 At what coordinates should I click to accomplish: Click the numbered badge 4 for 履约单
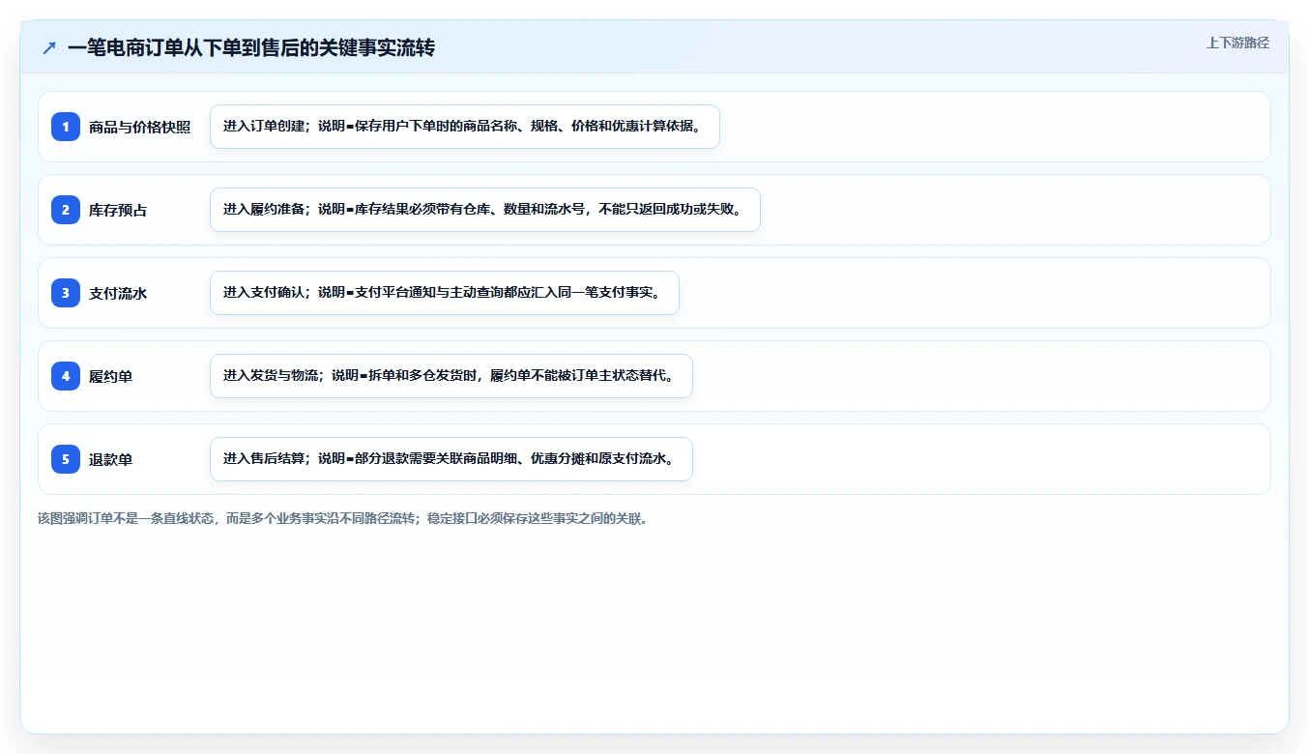66,376
